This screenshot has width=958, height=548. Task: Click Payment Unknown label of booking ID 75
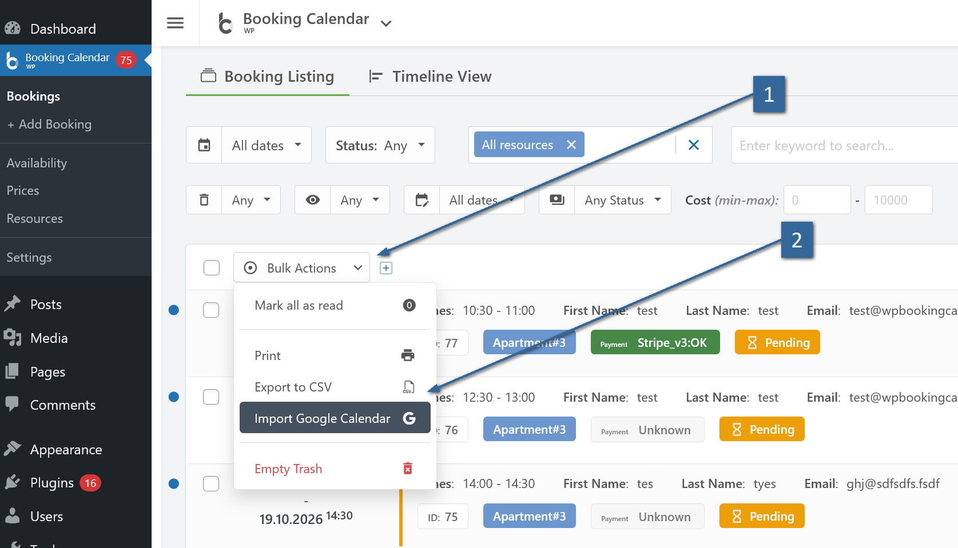[647, 517]
